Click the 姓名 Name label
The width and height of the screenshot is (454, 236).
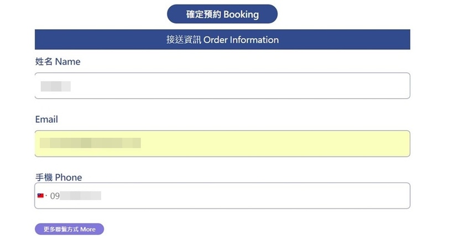58,62
